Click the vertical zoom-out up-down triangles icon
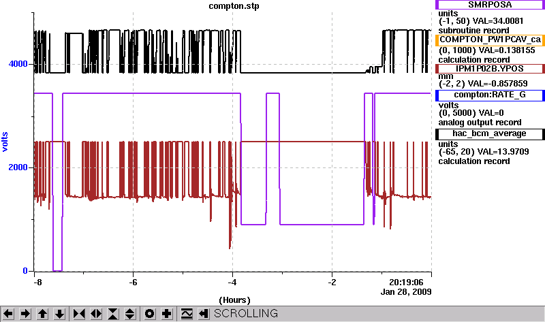 point(130,314)
